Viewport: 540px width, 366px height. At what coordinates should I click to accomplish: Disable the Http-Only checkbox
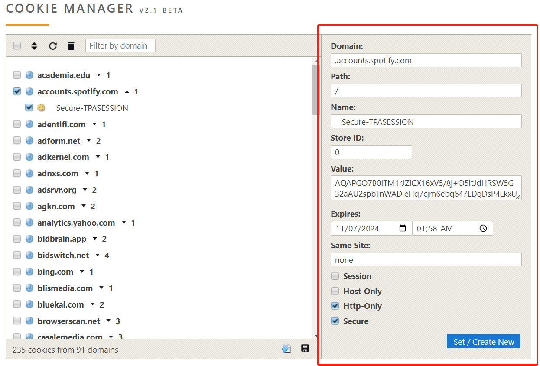(x=335, y=306)
